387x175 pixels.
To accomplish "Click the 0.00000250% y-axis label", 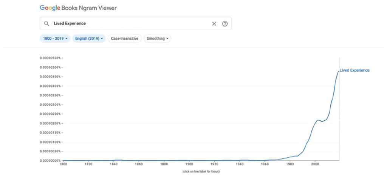I will coord(50,114).
